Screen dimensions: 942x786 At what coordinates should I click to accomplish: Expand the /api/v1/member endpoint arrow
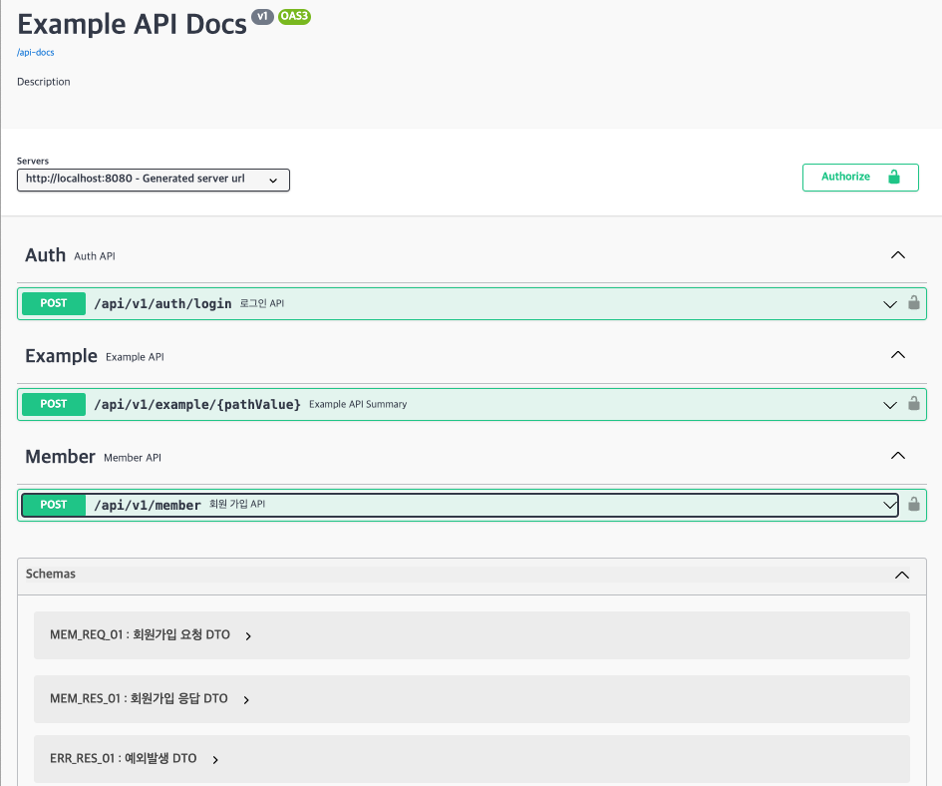(x=890, y=505)
